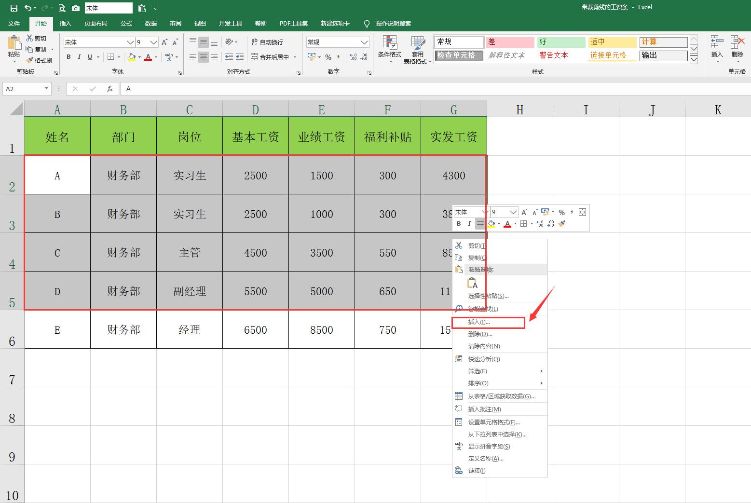Viewport: 751px width, 503px height.
Task: Switch to the 公式 ribbon tab
Action: 126,23
